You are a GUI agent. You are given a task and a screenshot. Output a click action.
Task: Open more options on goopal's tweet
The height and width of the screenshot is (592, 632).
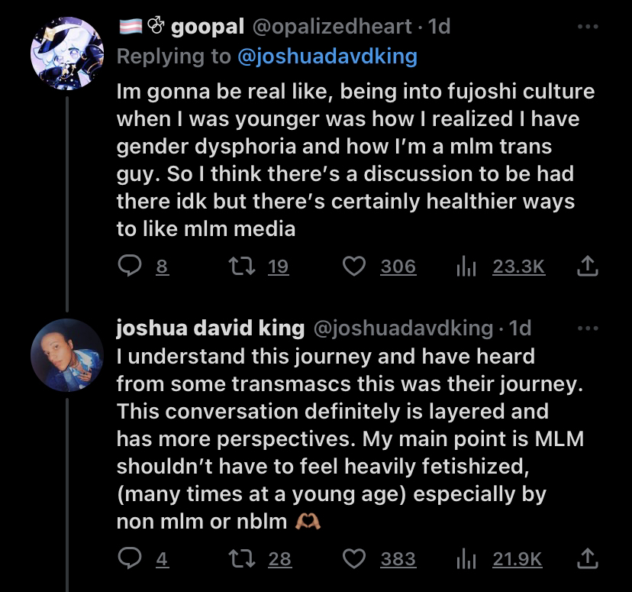click(585, 27)
